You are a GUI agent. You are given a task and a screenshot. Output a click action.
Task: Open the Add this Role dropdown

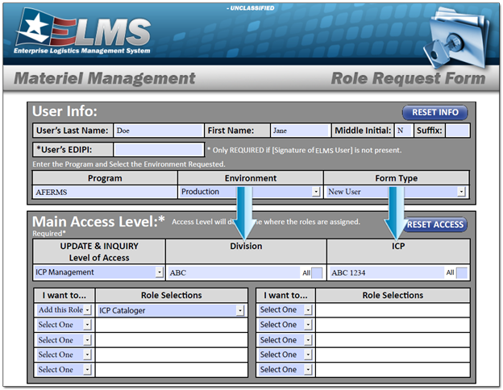(x=88, y=310)
